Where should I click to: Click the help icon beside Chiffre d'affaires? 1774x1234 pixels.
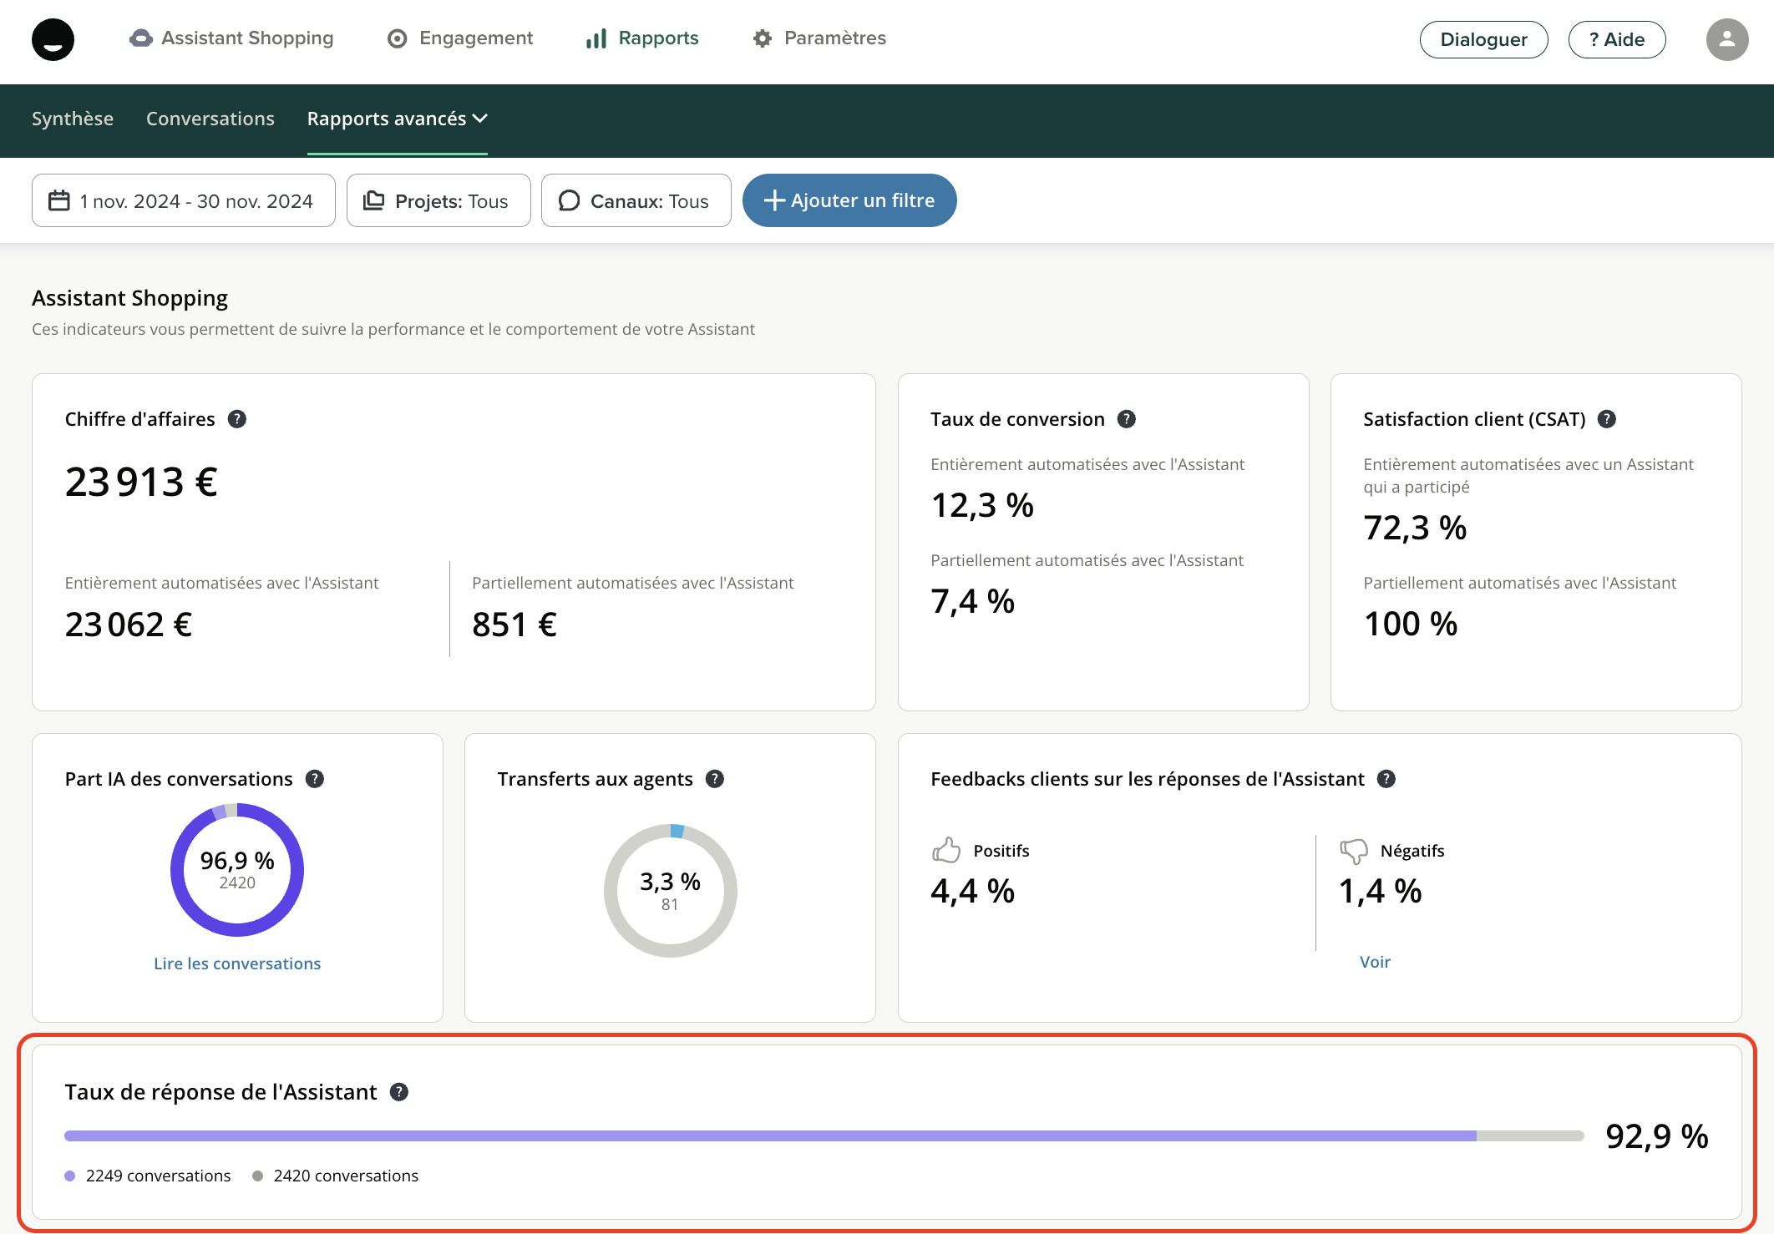coord(237,419)
